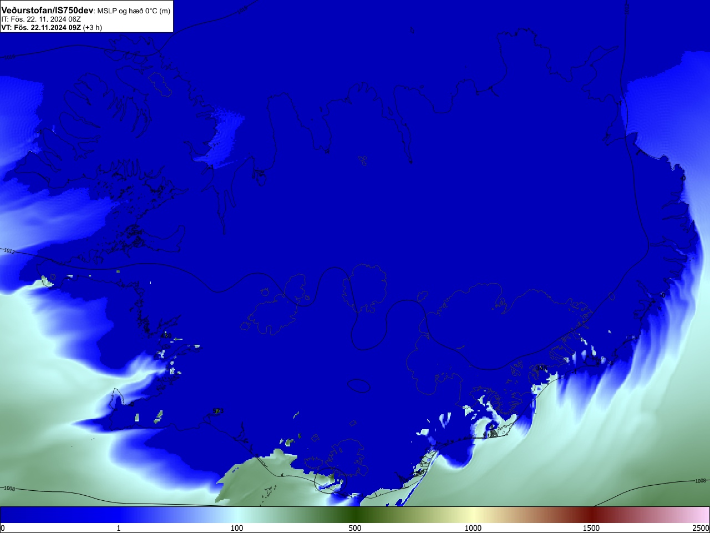Click the 1008 isobar label at lower right
This screenshot has height=533, width=710.
pos(701,481)
